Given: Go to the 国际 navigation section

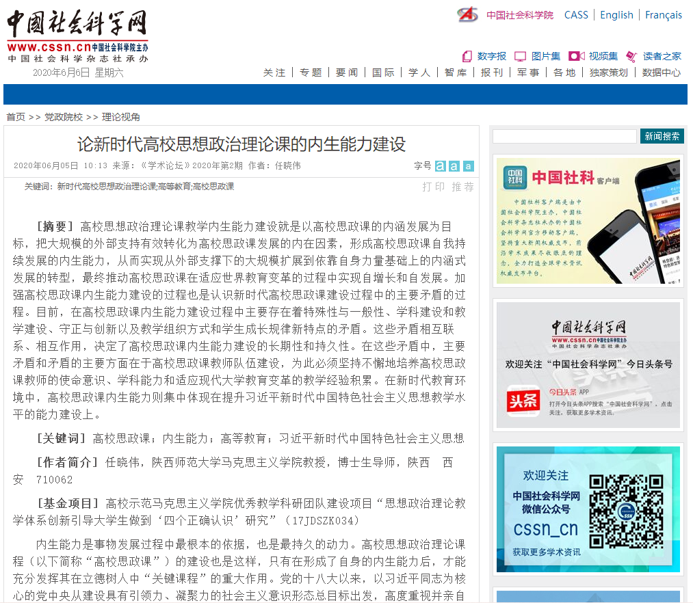Looking at the screenshot, I should [383, 72].
